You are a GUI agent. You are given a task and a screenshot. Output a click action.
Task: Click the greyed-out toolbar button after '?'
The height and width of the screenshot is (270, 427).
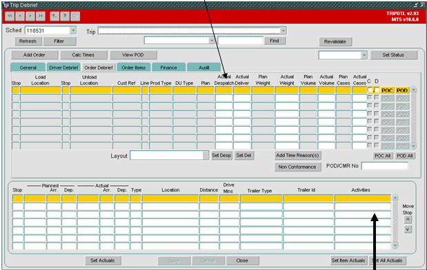[x=75, y=17]
